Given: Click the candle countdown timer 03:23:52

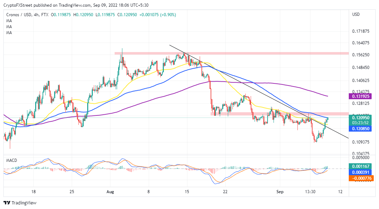Looking at the screenshot, I should tap(361, 122).
